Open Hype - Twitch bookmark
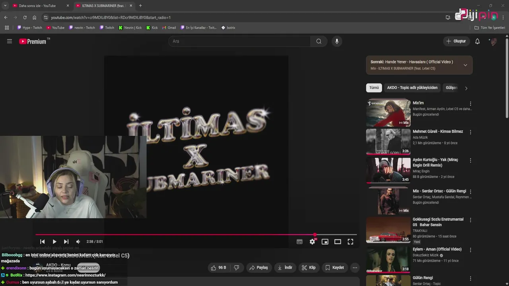This screenshot has width=509, height=286. tap(30, 28)
